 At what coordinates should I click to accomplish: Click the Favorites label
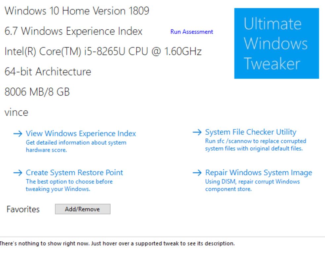point(23,209)
